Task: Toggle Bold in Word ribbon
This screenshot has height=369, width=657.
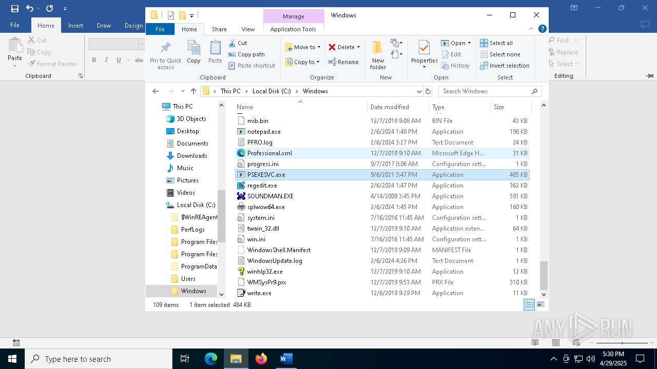Action: click(94, 60)
